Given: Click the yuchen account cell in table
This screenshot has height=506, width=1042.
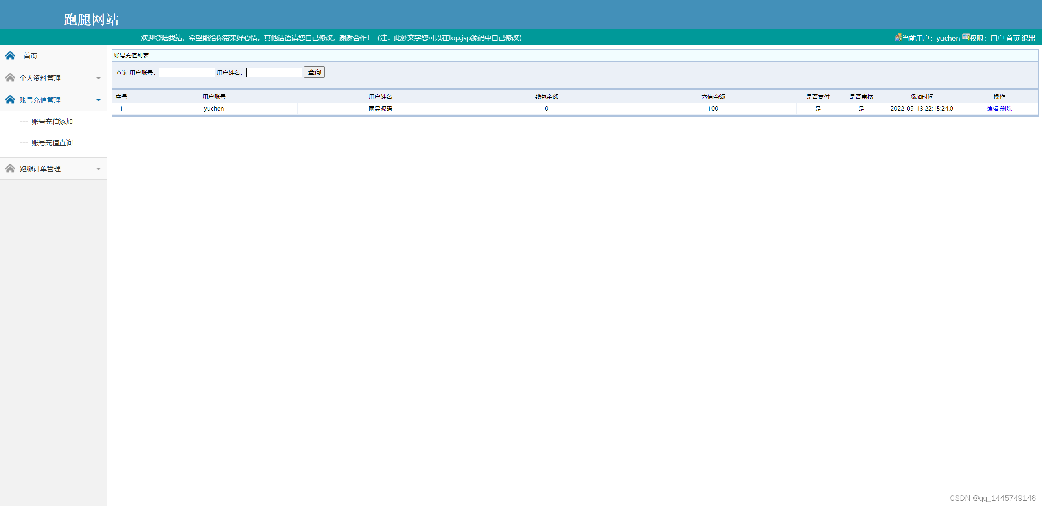Looking at the screenshot, I should (214, 109).
